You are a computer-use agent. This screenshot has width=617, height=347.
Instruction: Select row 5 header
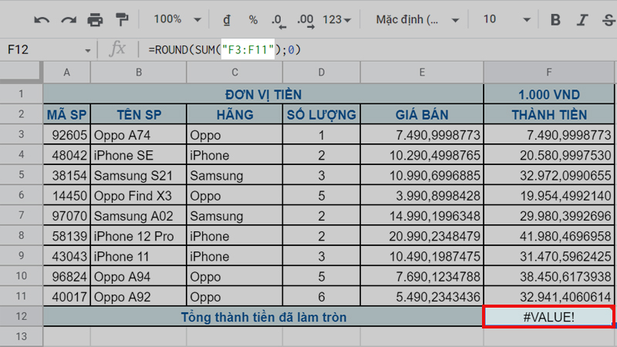click(21, 175)
